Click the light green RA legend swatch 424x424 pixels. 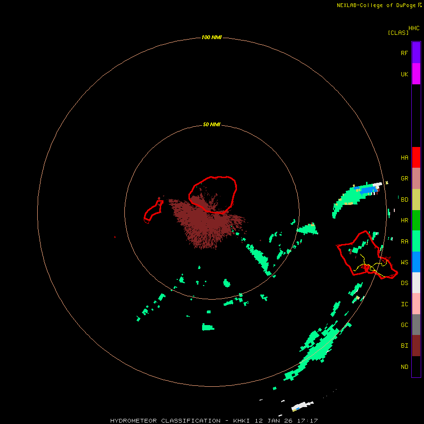click(x=416, y=241)
